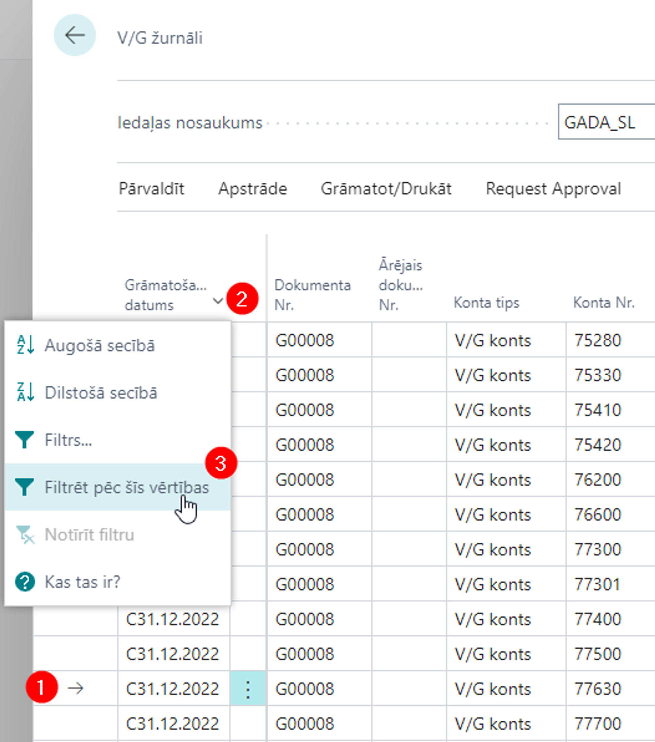Click the Notīrīt filtru crossed funnel icon
Screen dimensions: 655x742
click(x=25, y=535)
